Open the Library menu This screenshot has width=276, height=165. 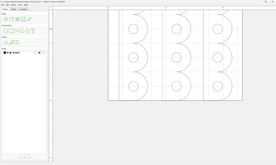click(14, 5)
